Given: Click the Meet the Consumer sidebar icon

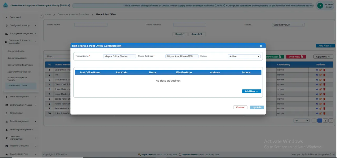Looking at the screenshot, I should [x=7, y=146].
